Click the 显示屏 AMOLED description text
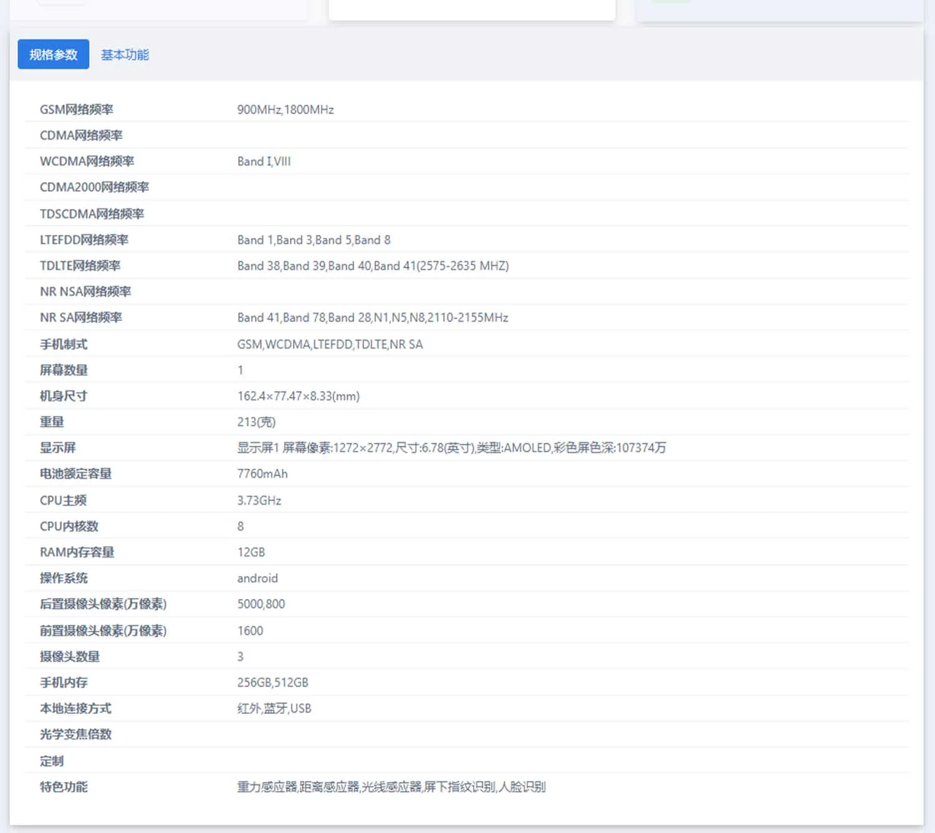This screenshot has width=935, height=833. pyautogui.click(x=451, y=448)
